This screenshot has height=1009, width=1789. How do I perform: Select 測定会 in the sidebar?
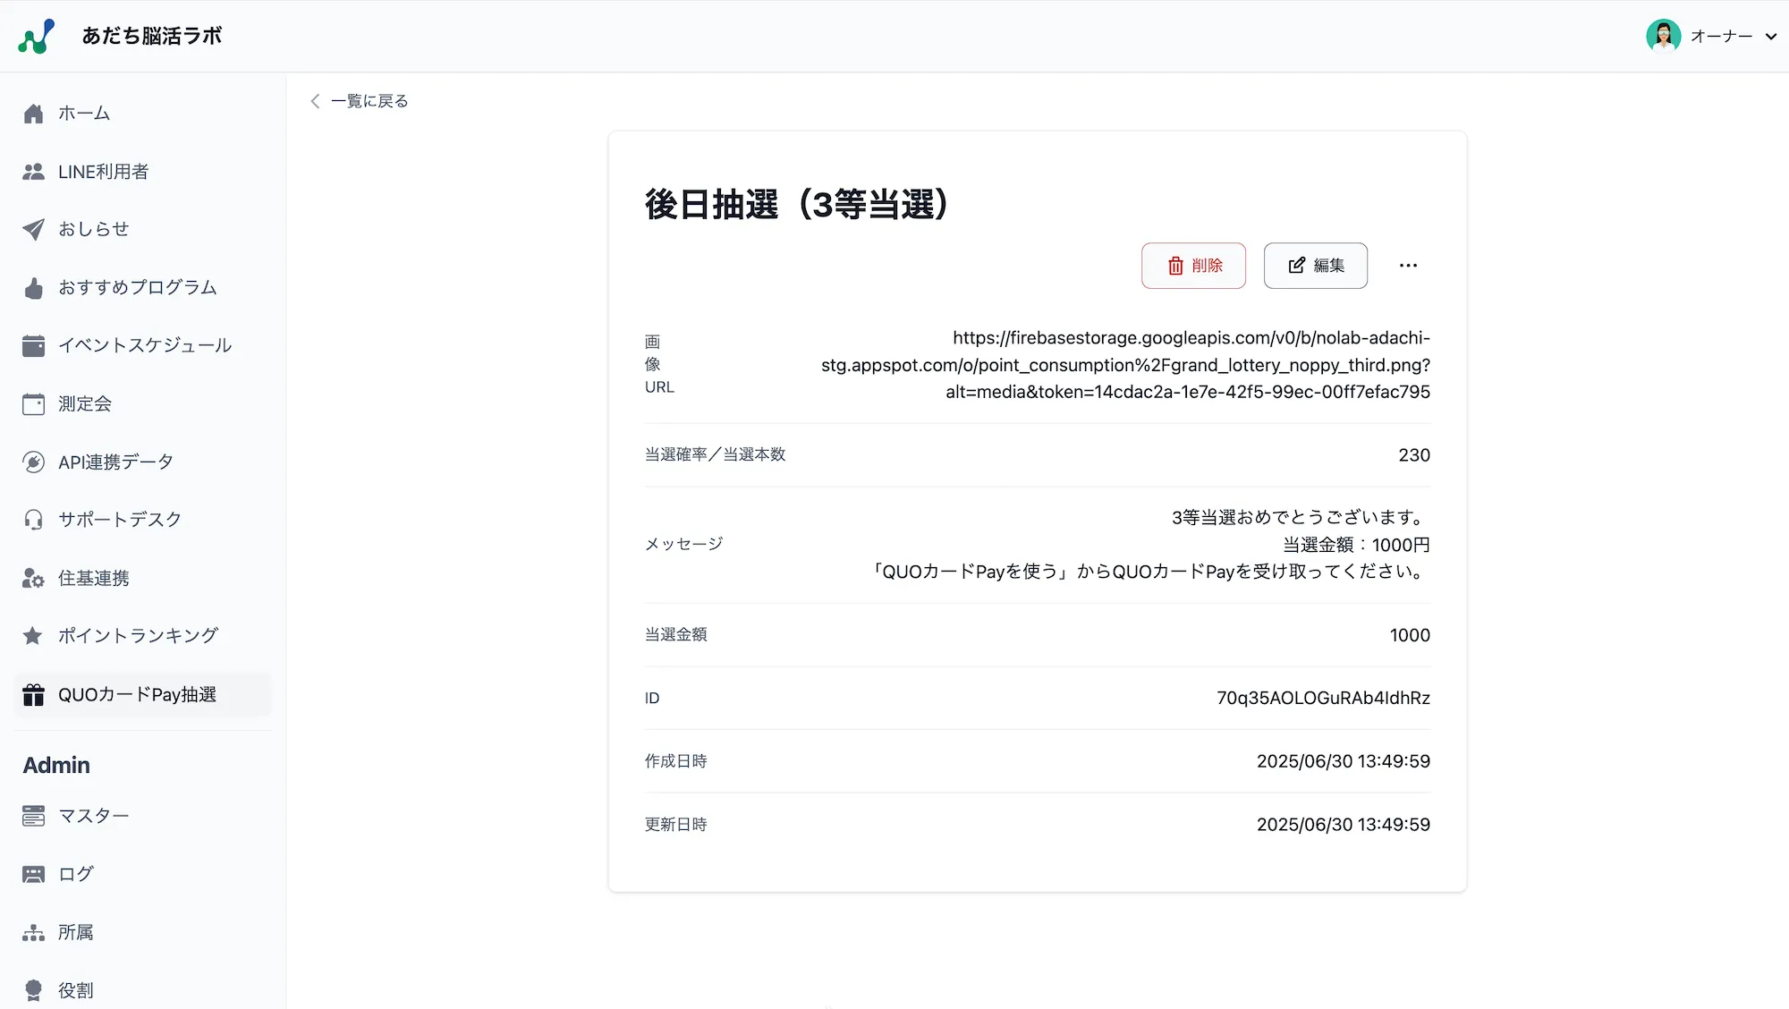tap(85, 403)
